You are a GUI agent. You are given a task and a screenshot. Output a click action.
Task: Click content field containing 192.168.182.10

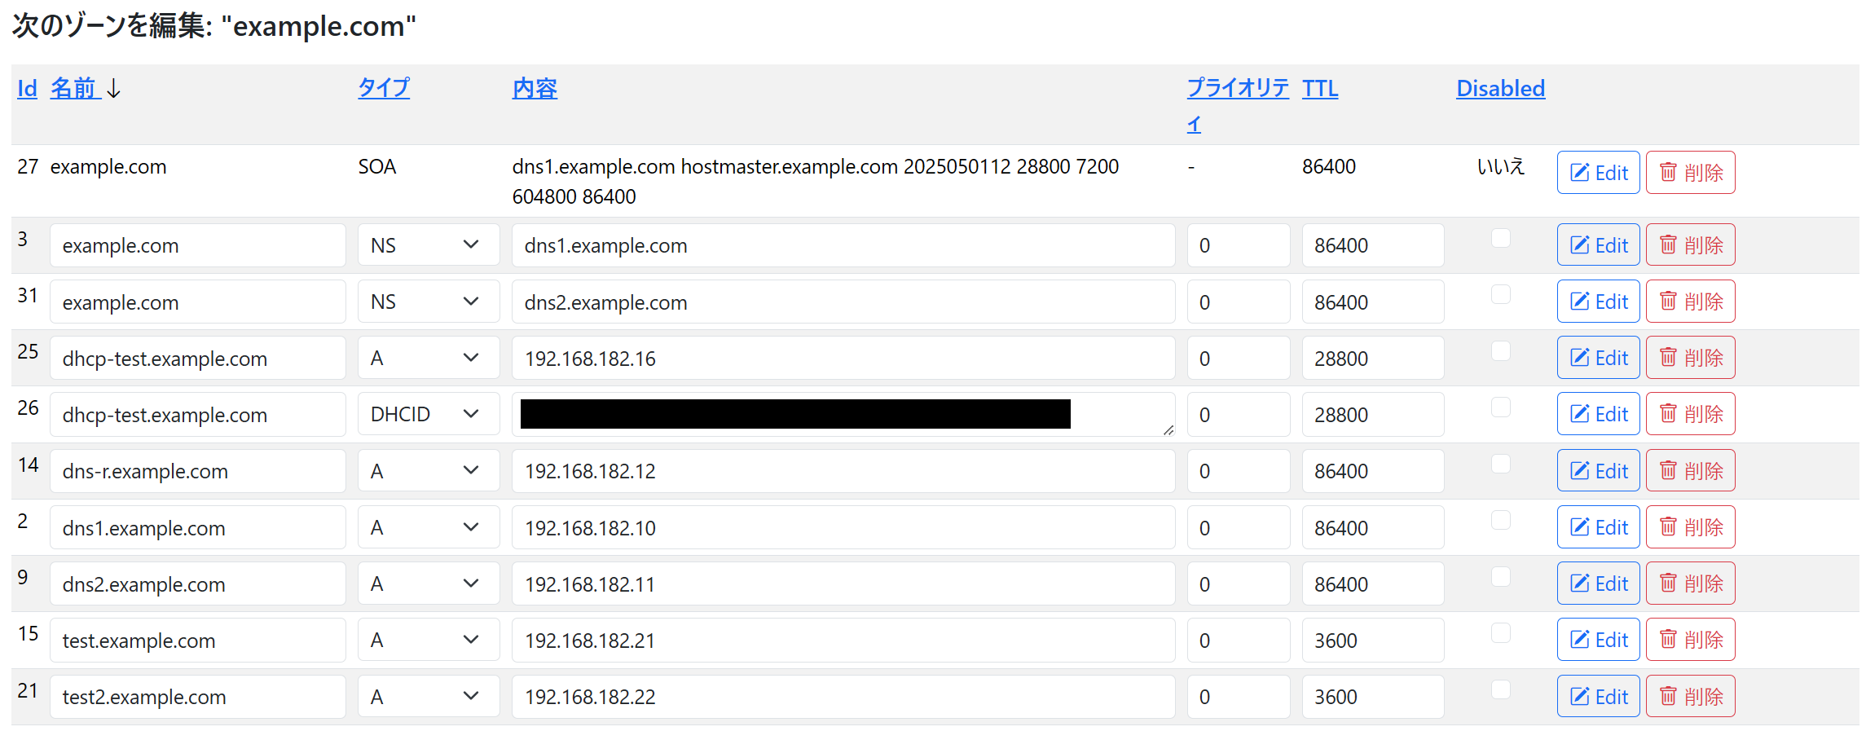[843, 527]
